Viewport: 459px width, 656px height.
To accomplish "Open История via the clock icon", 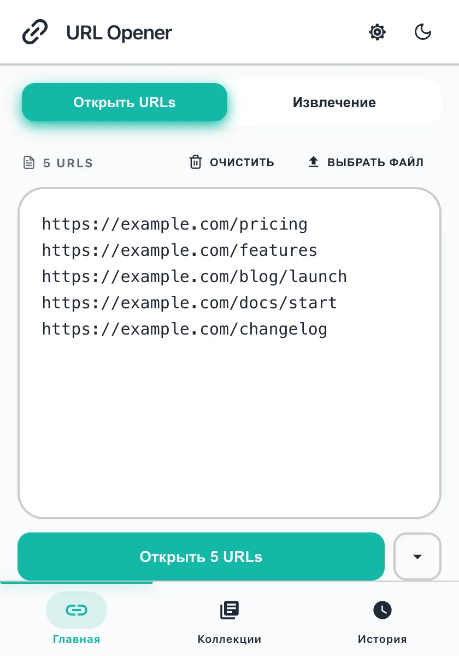I will coord(382,610).
